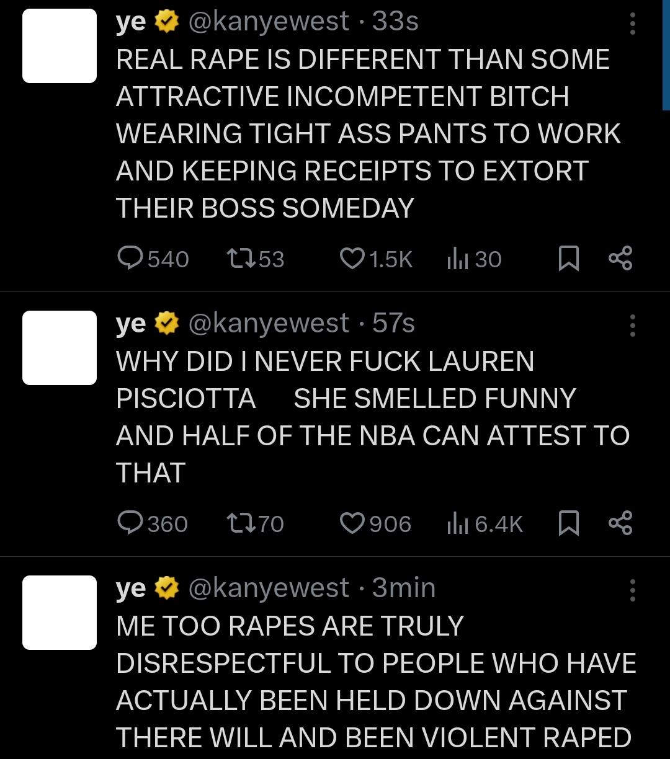View analytics showing 30 views

(474, 259)
